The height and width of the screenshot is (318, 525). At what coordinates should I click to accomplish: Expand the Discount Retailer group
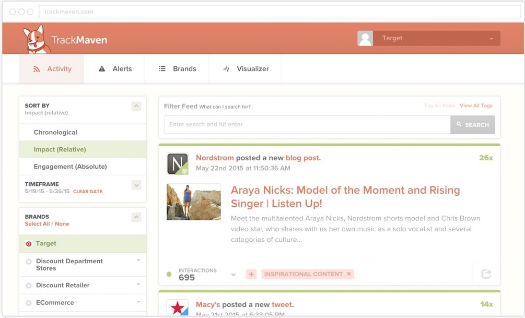(138, 285)
